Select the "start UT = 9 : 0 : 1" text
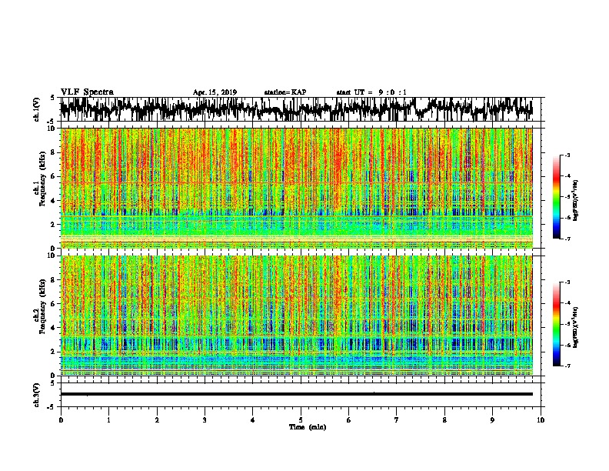The image size is (609, 471). tap(371, 92)
